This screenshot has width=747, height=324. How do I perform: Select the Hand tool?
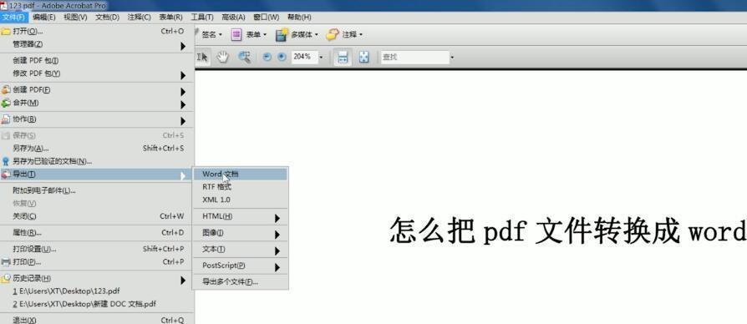tap(223, 57)
